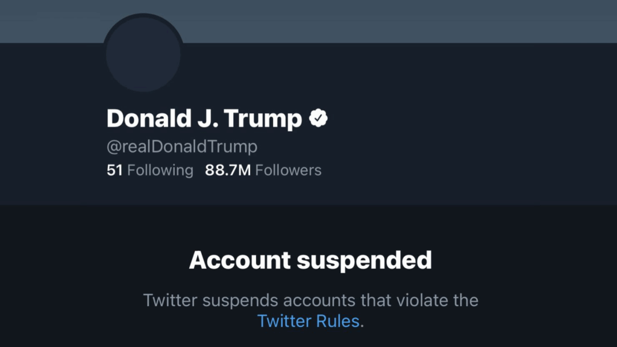
Task: Click the top edge of the banner
Action: [308, 3]
